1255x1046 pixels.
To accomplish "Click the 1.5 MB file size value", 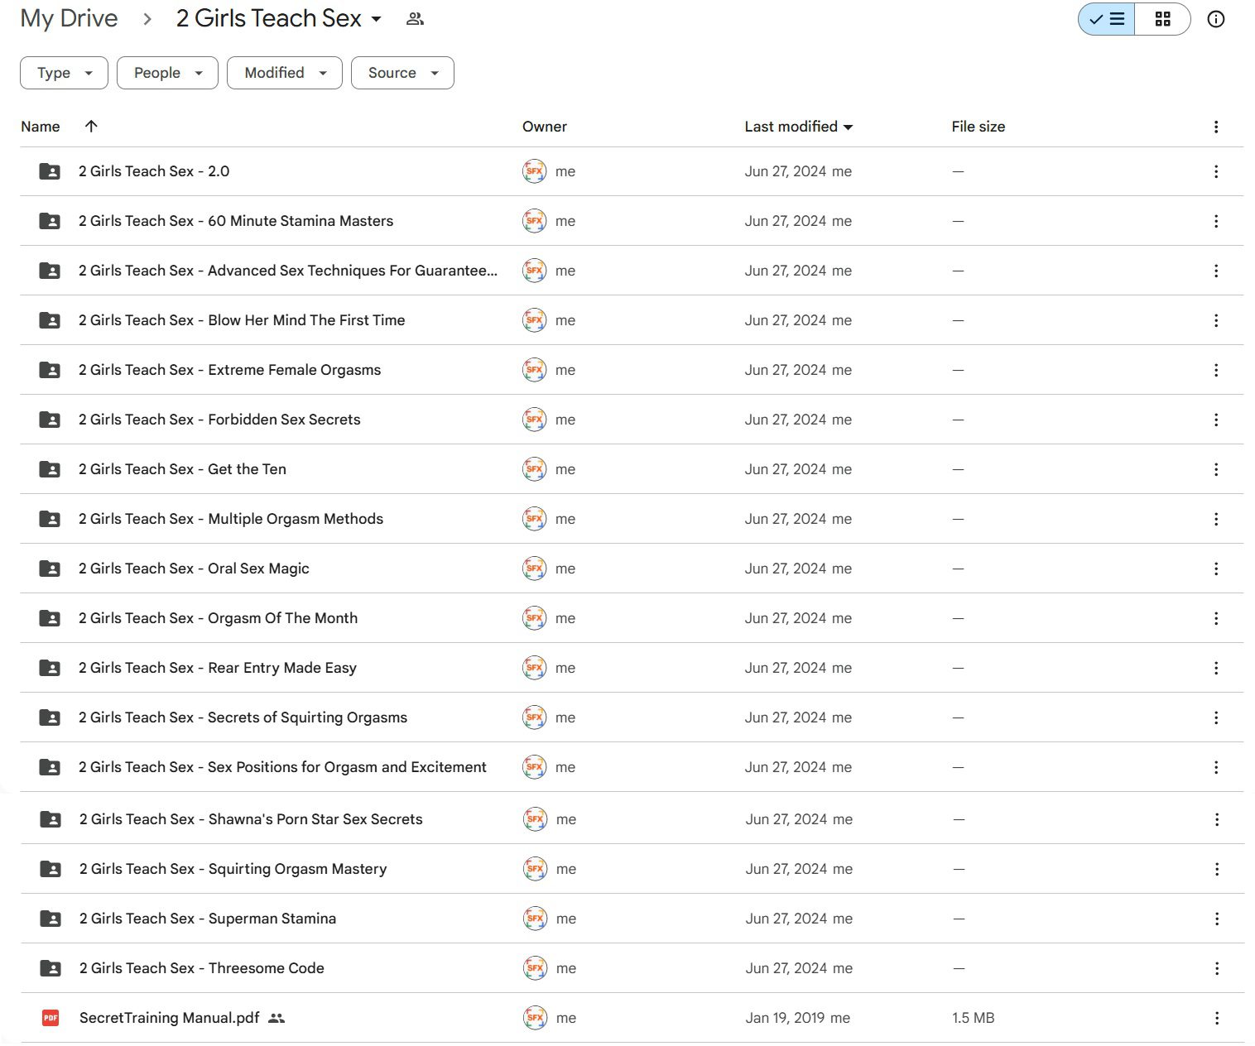I will pyautogui.click(x=973, y=1018).
